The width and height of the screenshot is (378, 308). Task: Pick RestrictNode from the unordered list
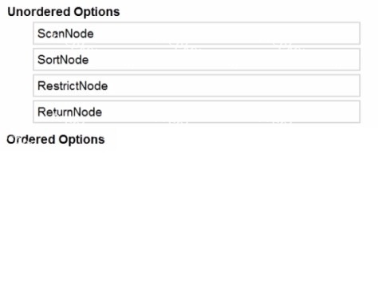(197, 85)
